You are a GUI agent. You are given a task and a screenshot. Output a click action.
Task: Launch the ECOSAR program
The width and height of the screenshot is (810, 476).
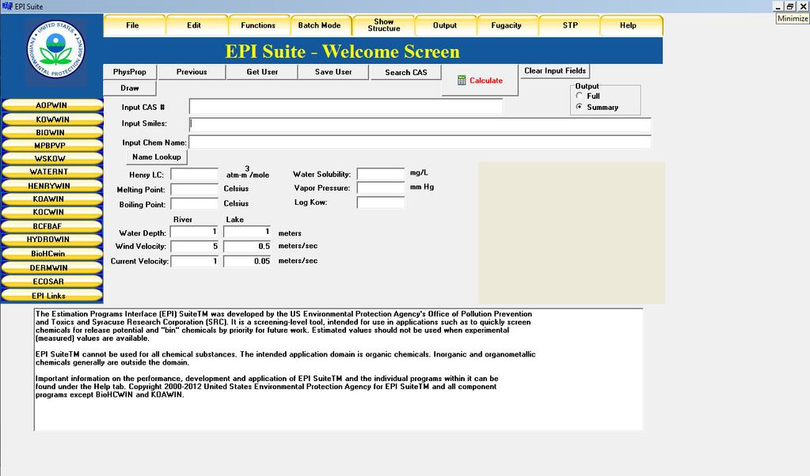coord(51,281)
